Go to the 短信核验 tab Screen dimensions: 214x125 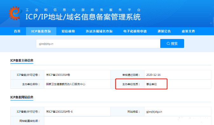click(x=68, y=31)
